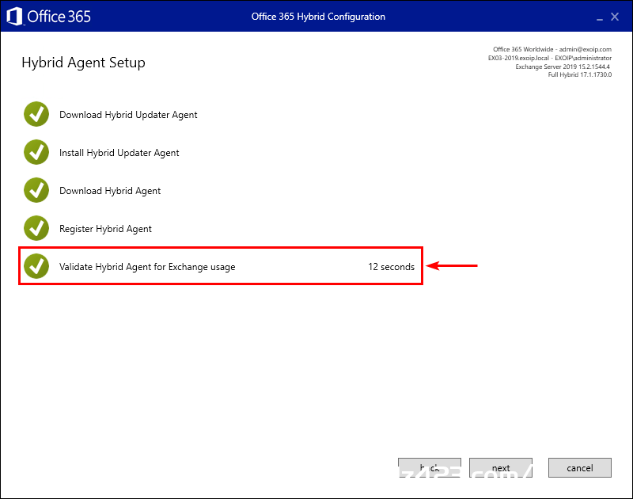This screenshot has width=633, height=499.
Task: Select the 'Download Hybrid Updater Agent' step text
Action: click(x=128, y=115)
